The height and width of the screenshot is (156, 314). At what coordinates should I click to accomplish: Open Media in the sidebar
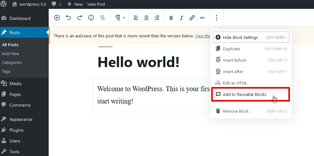click(24, 84)
